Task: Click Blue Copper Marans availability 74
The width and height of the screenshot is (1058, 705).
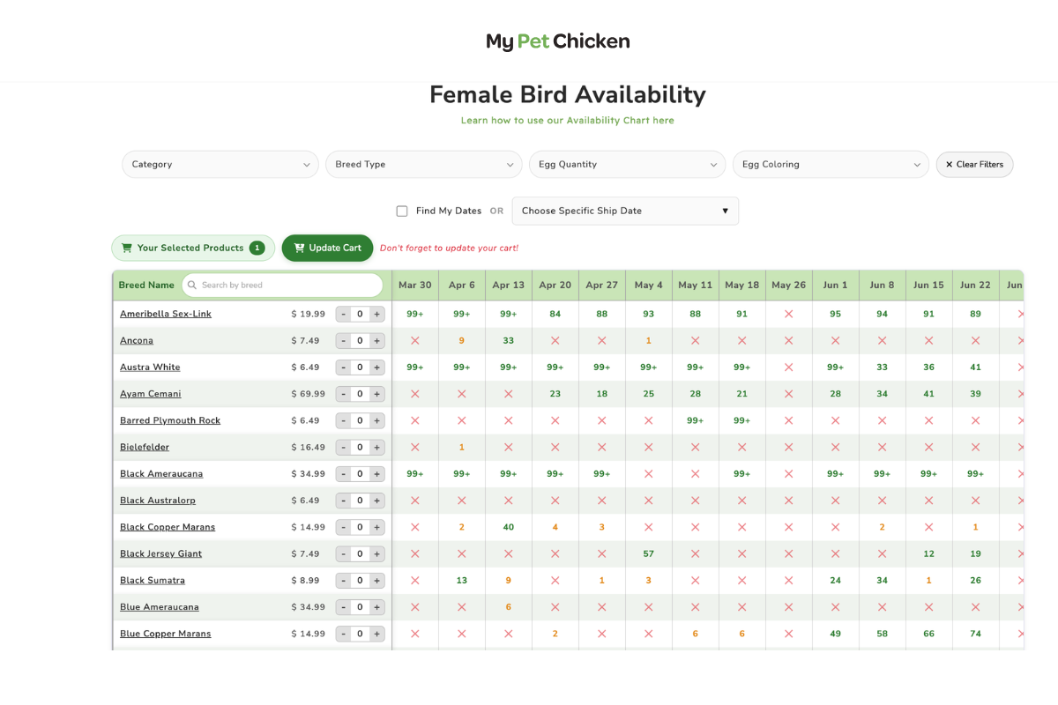Action: pyautogui.click(x=975, y=634)
